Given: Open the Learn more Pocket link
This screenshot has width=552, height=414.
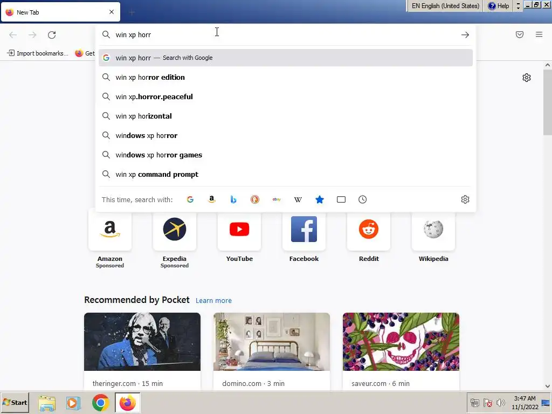Looking at the screenshot, I should tap(213, 301).
